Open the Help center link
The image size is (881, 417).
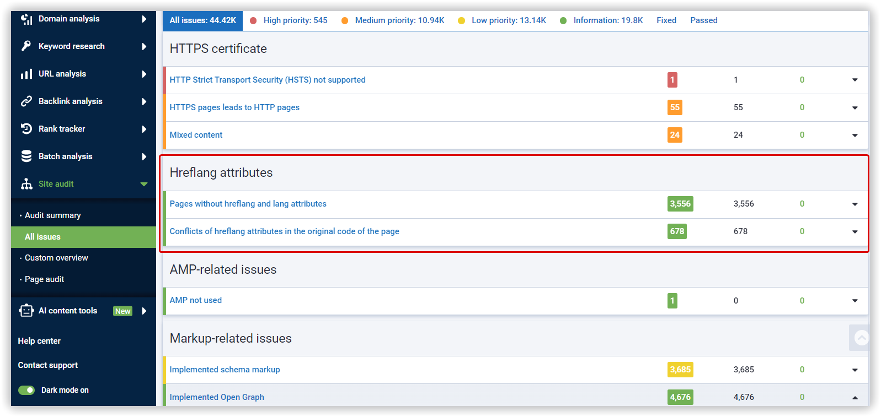[x=39, y=341]
